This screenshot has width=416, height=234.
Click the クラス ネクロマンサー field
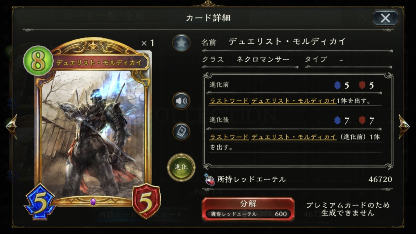250,60
